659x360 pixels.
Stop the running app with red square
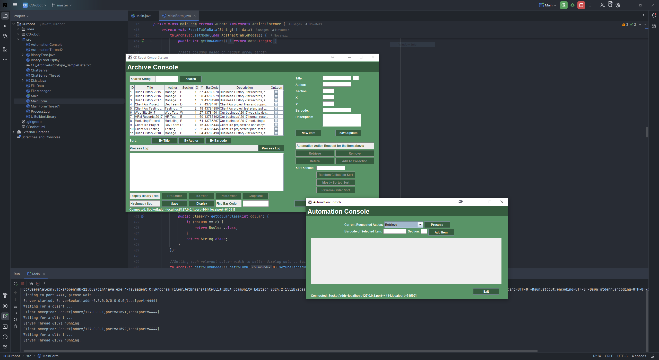(x=581, y=5)
